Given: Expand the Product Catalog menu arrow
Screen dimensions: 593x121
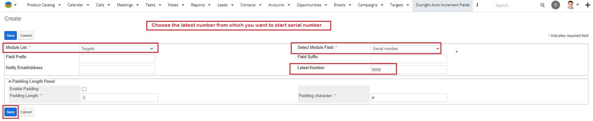Looking at the screenshot, I should tap(59, 5).
